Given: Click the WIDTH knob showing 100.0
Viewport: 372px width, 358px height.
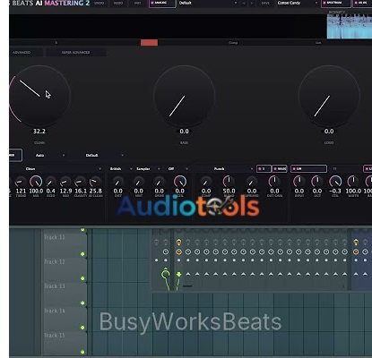Looking at the screenshot, I should [353, 182].
